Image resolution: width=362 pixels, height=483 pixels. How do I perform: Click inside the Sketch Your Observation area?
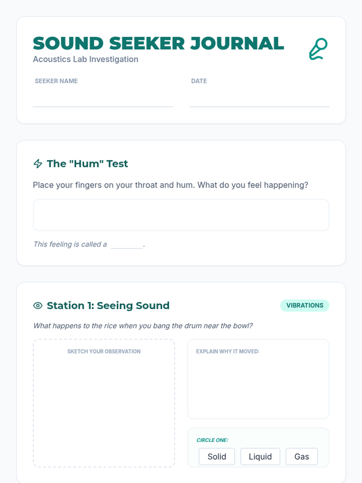coord(104,408)
